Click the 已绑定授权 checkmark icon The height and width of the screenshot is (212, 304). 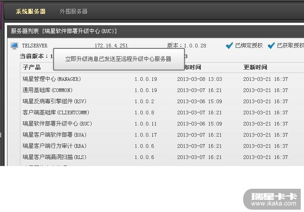point(229,46)
